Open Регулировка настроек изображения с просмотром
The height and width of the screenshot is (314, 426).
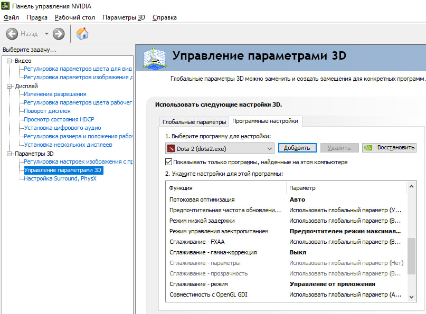coord(78,161)
